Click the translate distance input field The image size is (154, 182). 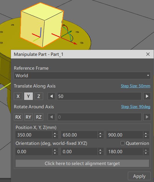tap(99, 96)
